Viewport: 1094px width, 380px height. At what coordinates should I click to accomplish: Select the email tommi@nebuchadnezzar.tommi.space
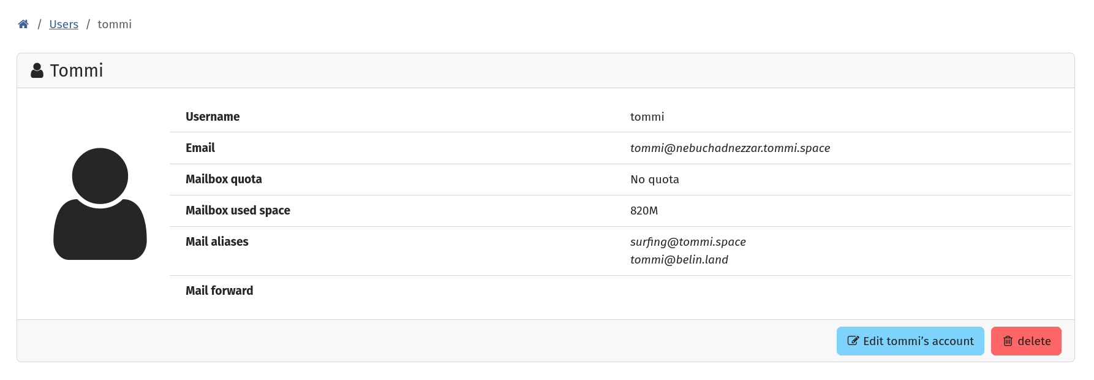(730, 148)
